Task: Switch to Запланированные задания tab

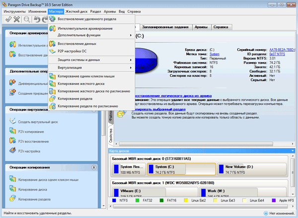Action: click(165, 27)
